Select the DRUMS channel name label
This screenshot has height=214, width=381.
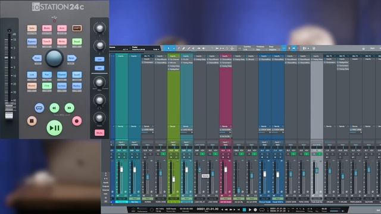pyautogui.click(x=330, y=202)
